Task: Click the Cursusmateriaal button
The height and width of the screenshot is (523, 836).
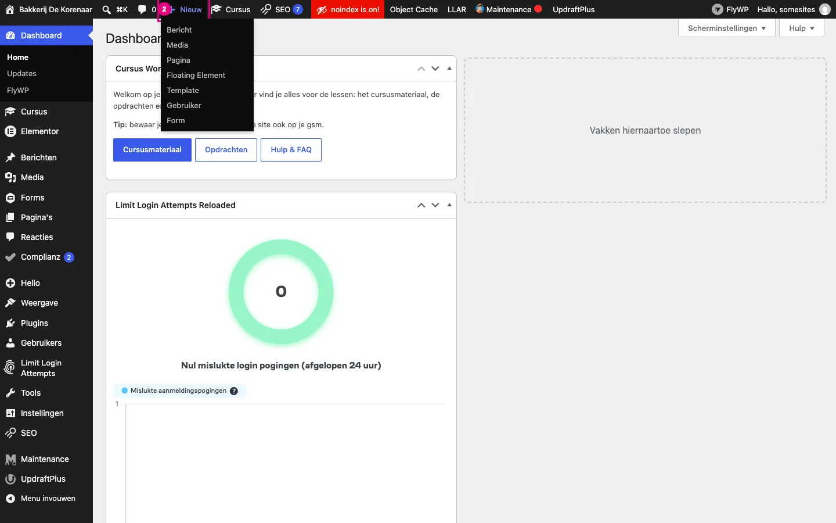Action: (x=152, y=150)
